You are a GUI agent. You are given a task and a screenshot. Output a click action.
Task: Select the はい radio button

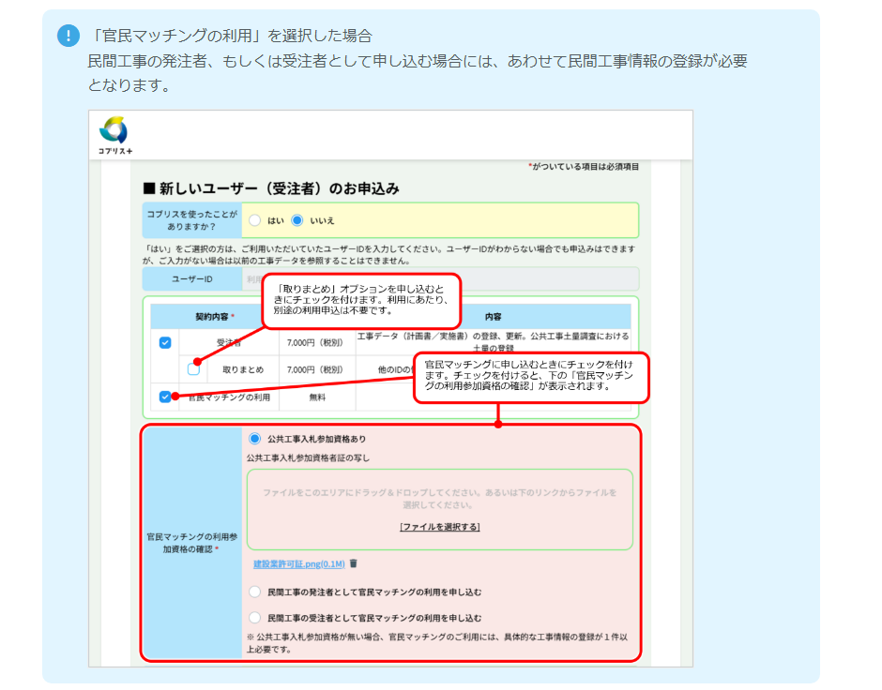(255, 220)
